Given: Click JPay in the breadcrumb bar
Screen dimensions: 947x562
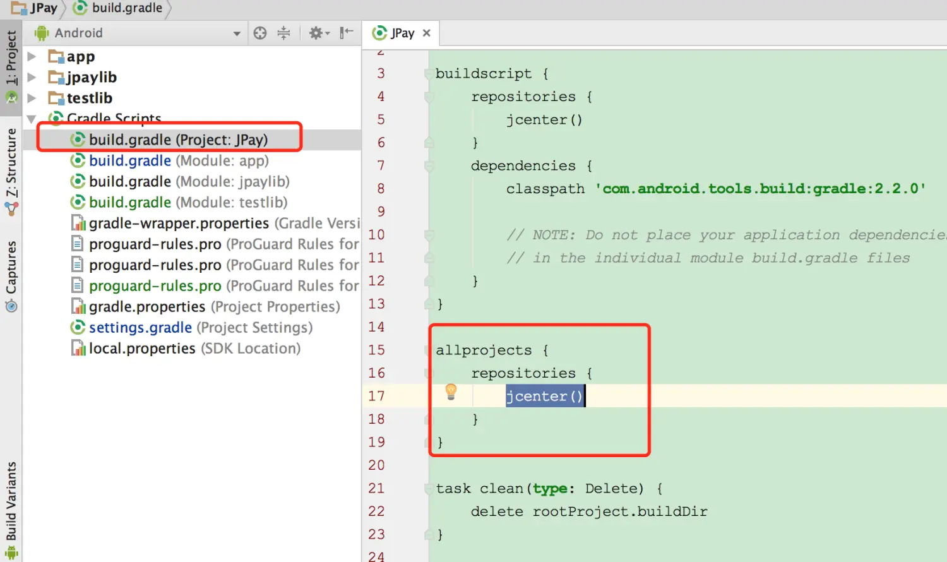Looking at the screenshot, I should [x=35, y=8].
